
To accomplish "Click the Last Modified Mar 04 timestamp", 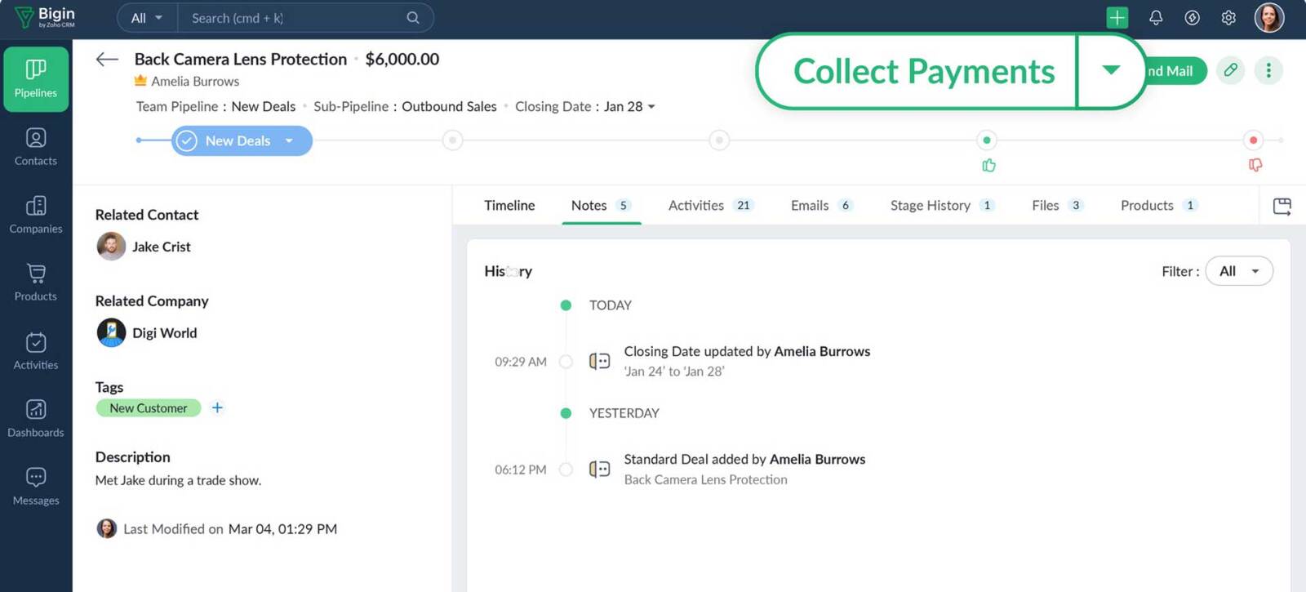I will (282, 529).
